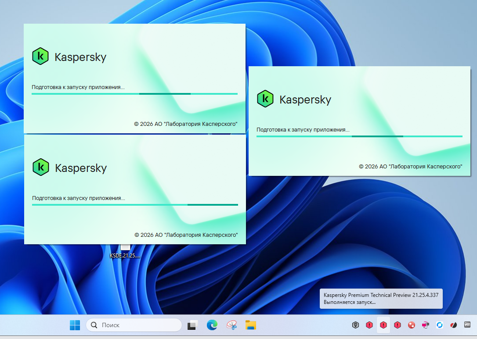Viewport: 477px width, 339px height.
Task: Open the blue circular arrows tray icon
Action: [439, 325]
